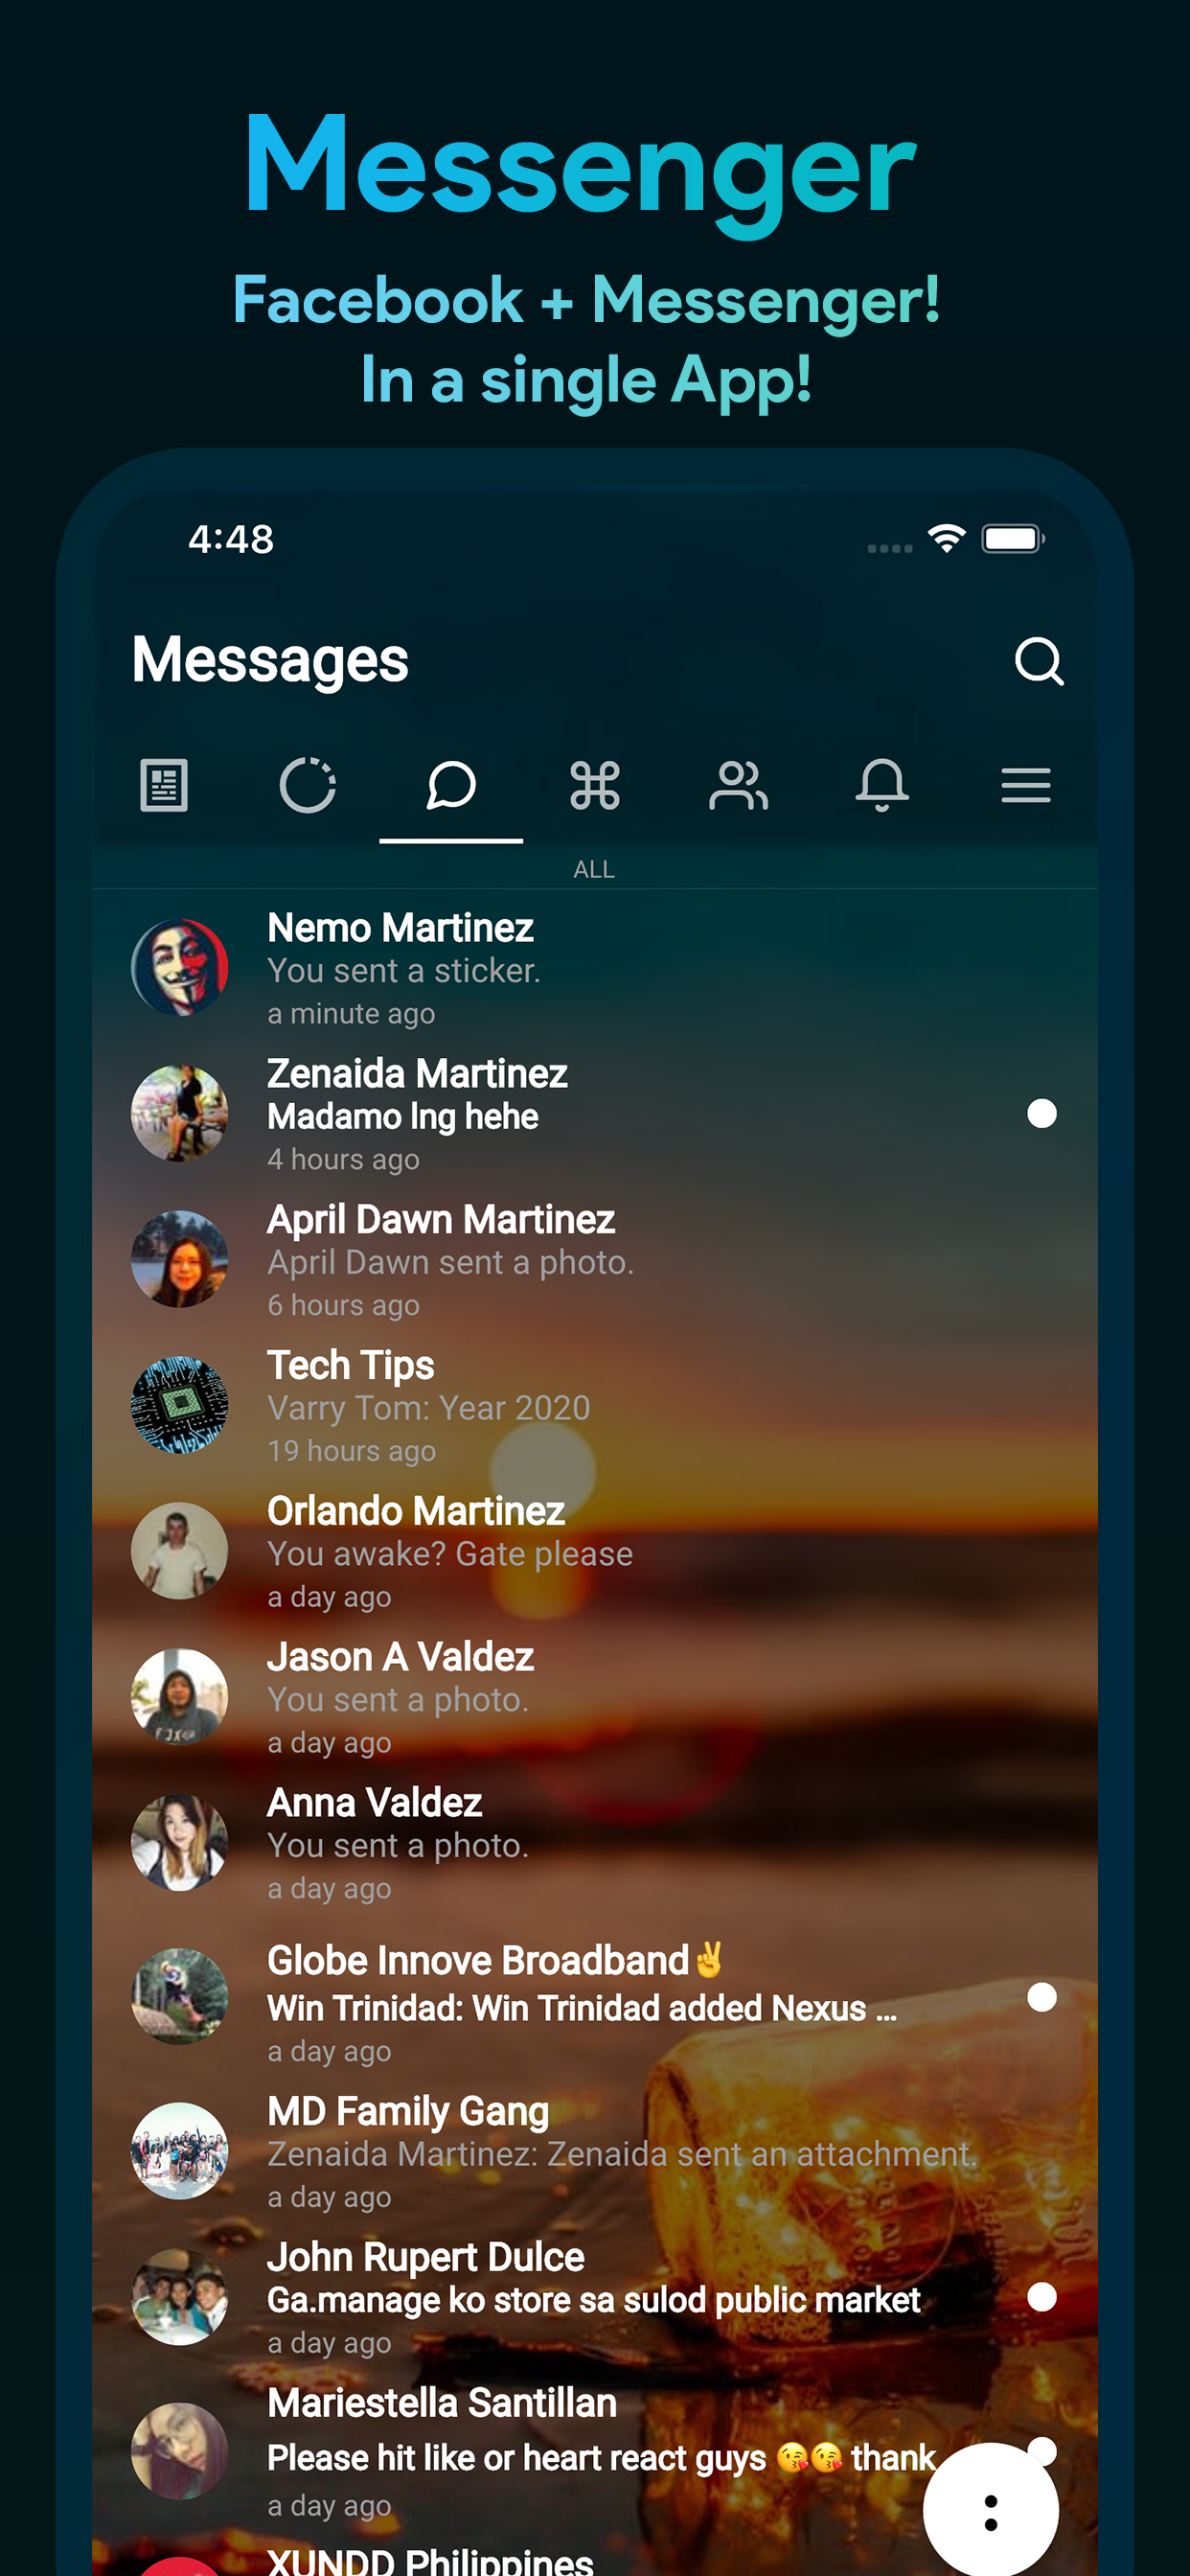The height and width of the screenshot is (2576, 1190).
Task: Tap unread dot beside John Rupert Dulce
Action: [1042, 2297]
